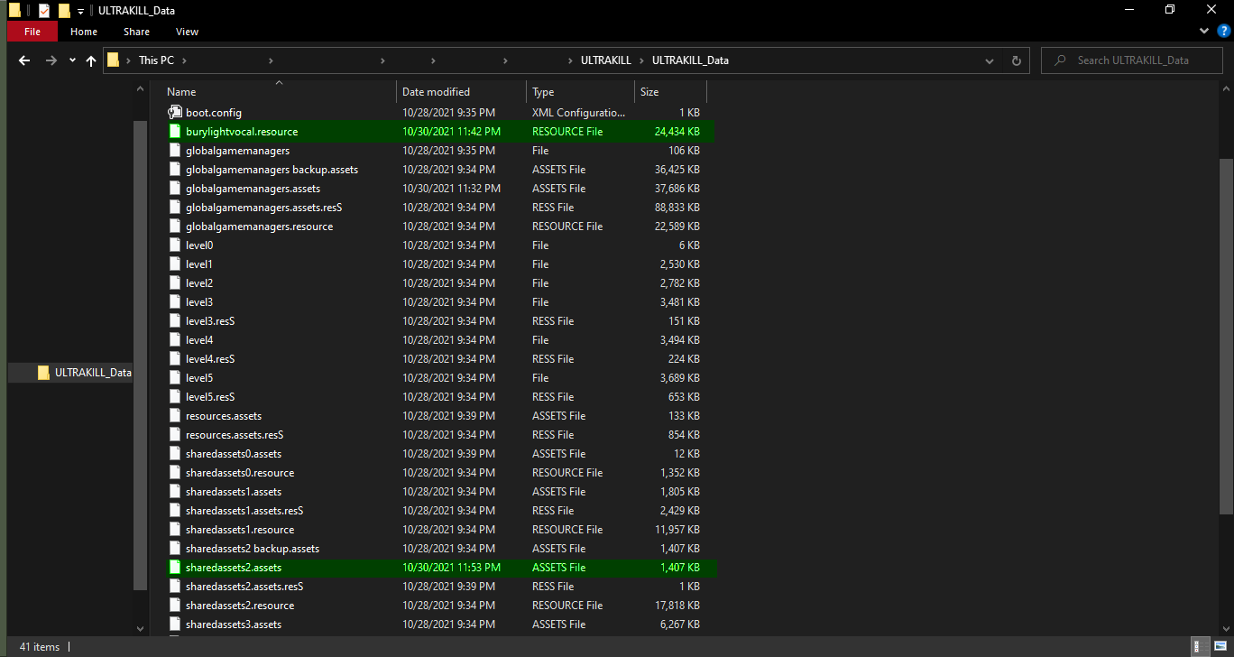Navigate to This PC in the breadcrumb

(x=156, y=60)
